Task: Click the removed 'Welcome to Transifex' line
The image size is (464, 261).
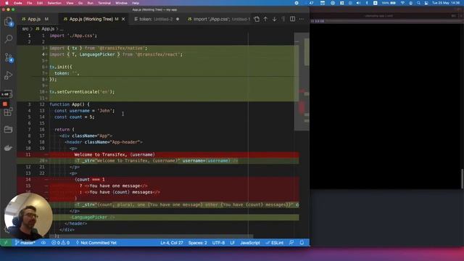Action: [158, 154]
